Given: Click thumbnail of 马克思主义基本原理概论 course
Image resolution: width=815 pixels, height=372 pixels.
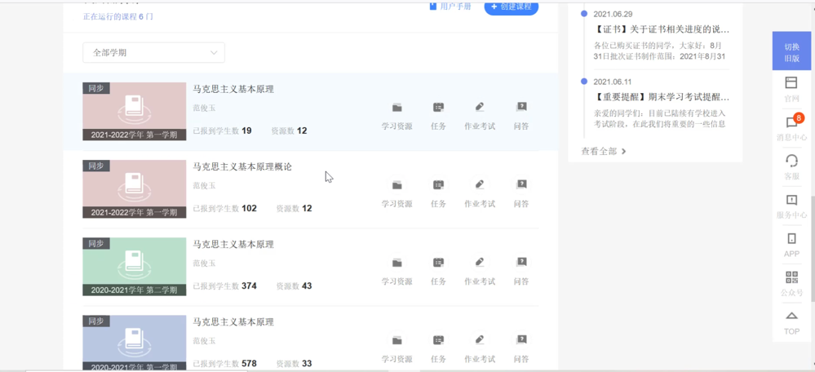Looking at the screenshot, I should coord(135,188).
